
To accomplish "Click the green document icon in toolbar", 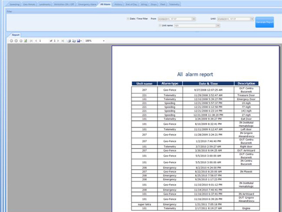I will [26, 41].
